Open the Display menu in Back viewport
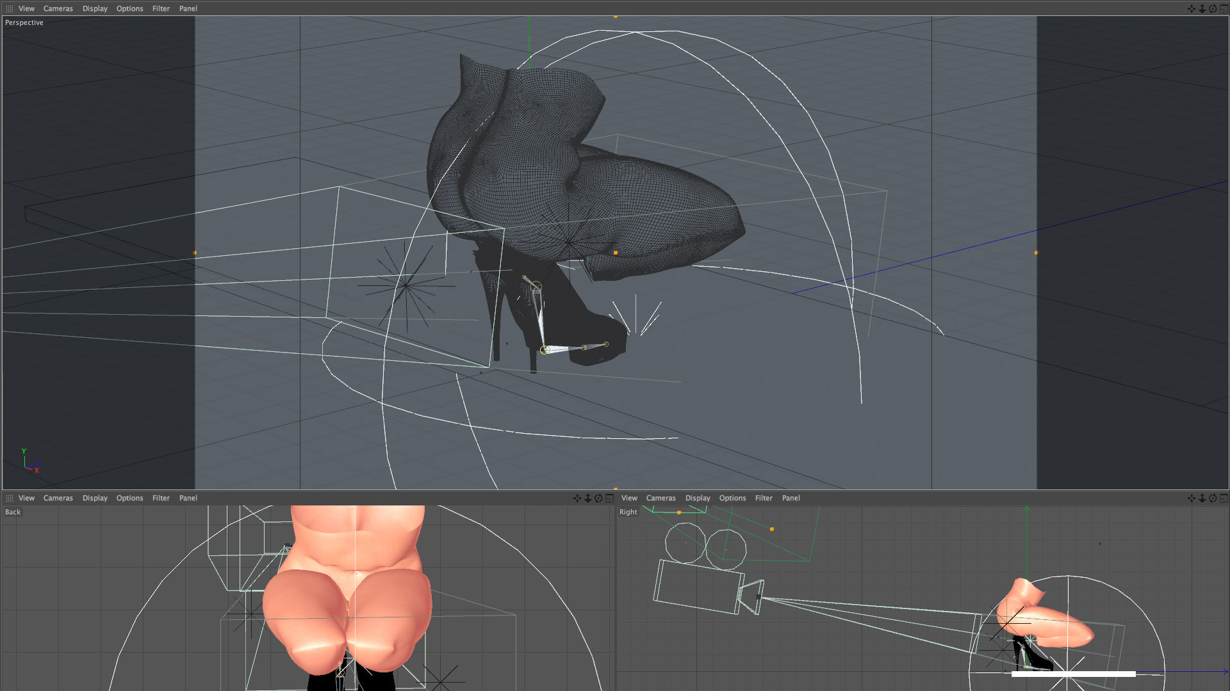 coord(95,498)
